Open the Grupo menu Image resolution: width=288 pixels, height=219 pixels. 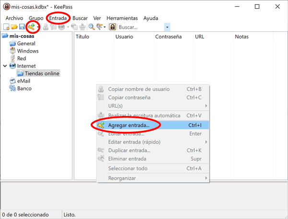tap(36, 18)
